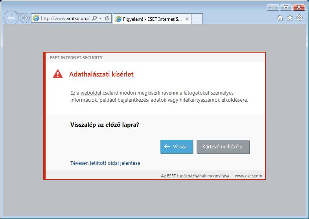Follow the underlined 'weboldal' link
The width and height of the screenshot is (309, 219).
pyautogui.click(x=91, y=93)
